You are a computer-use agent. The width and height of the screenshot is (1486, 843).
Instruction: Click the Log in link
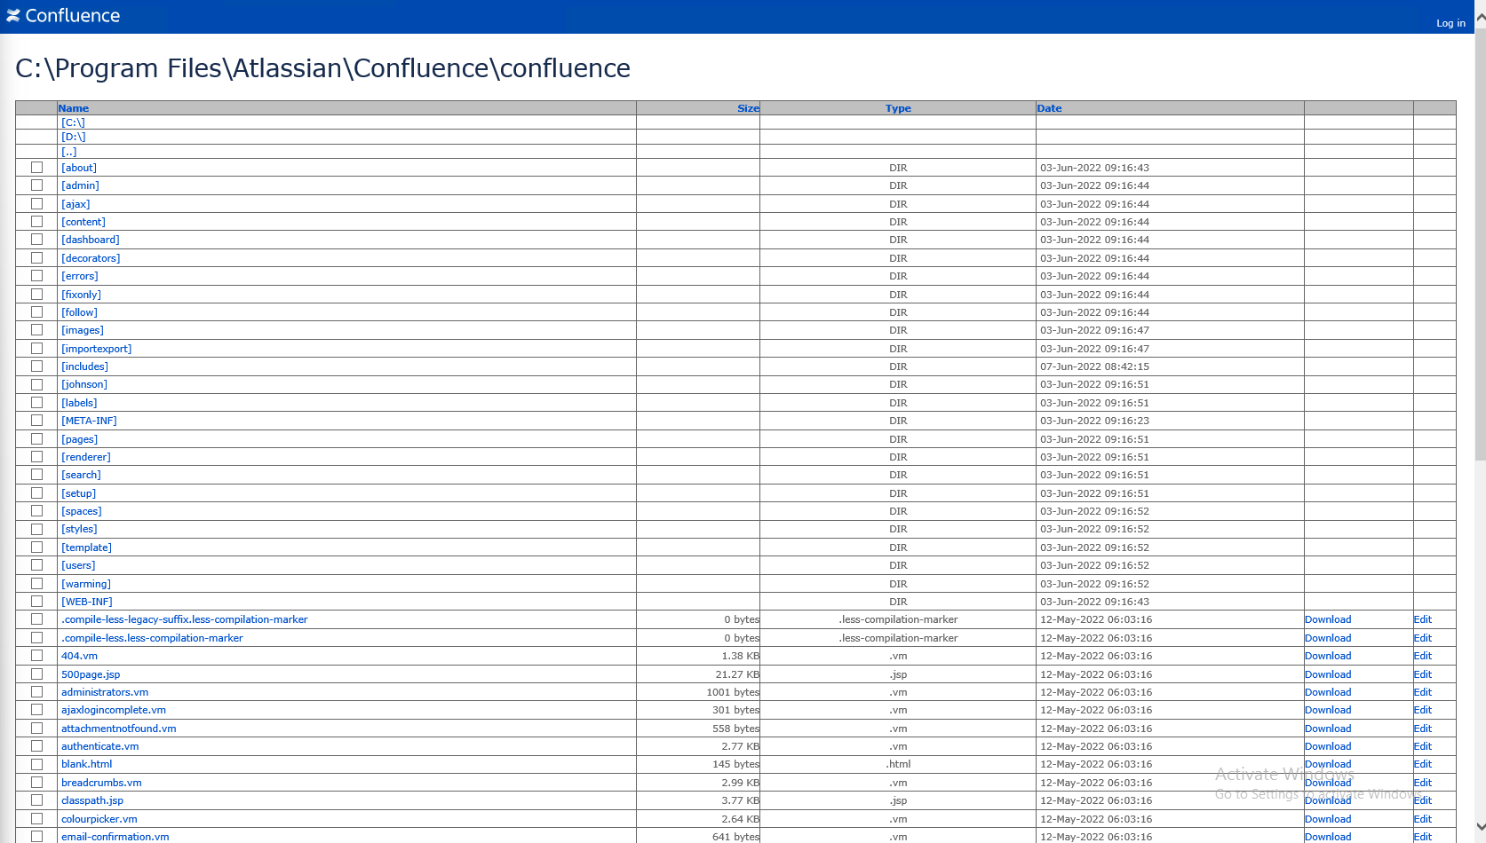tap(1450, 23)
